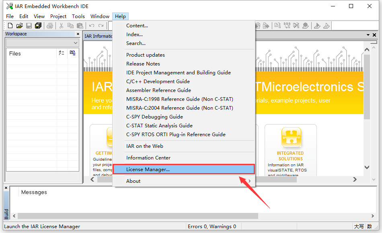Image resolution: width=382 pixels, height=233 pixels.
Task: Click the New Document toolbar icon
Action: pyautogui.click(x=10, y=26)
